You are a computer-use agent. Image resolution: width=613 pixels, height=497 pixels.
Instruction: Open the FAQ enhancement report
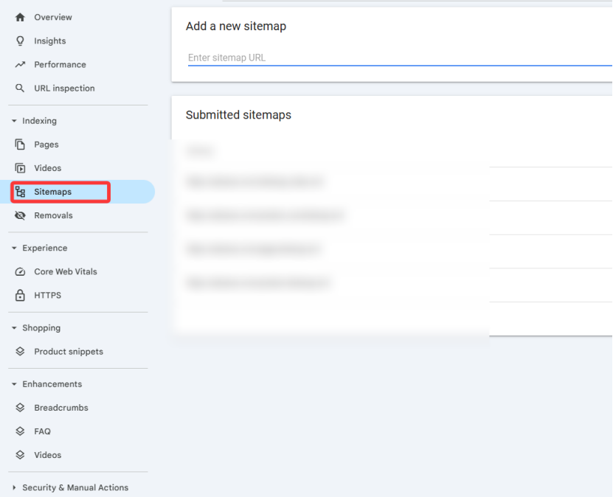[x=43, y=431]
